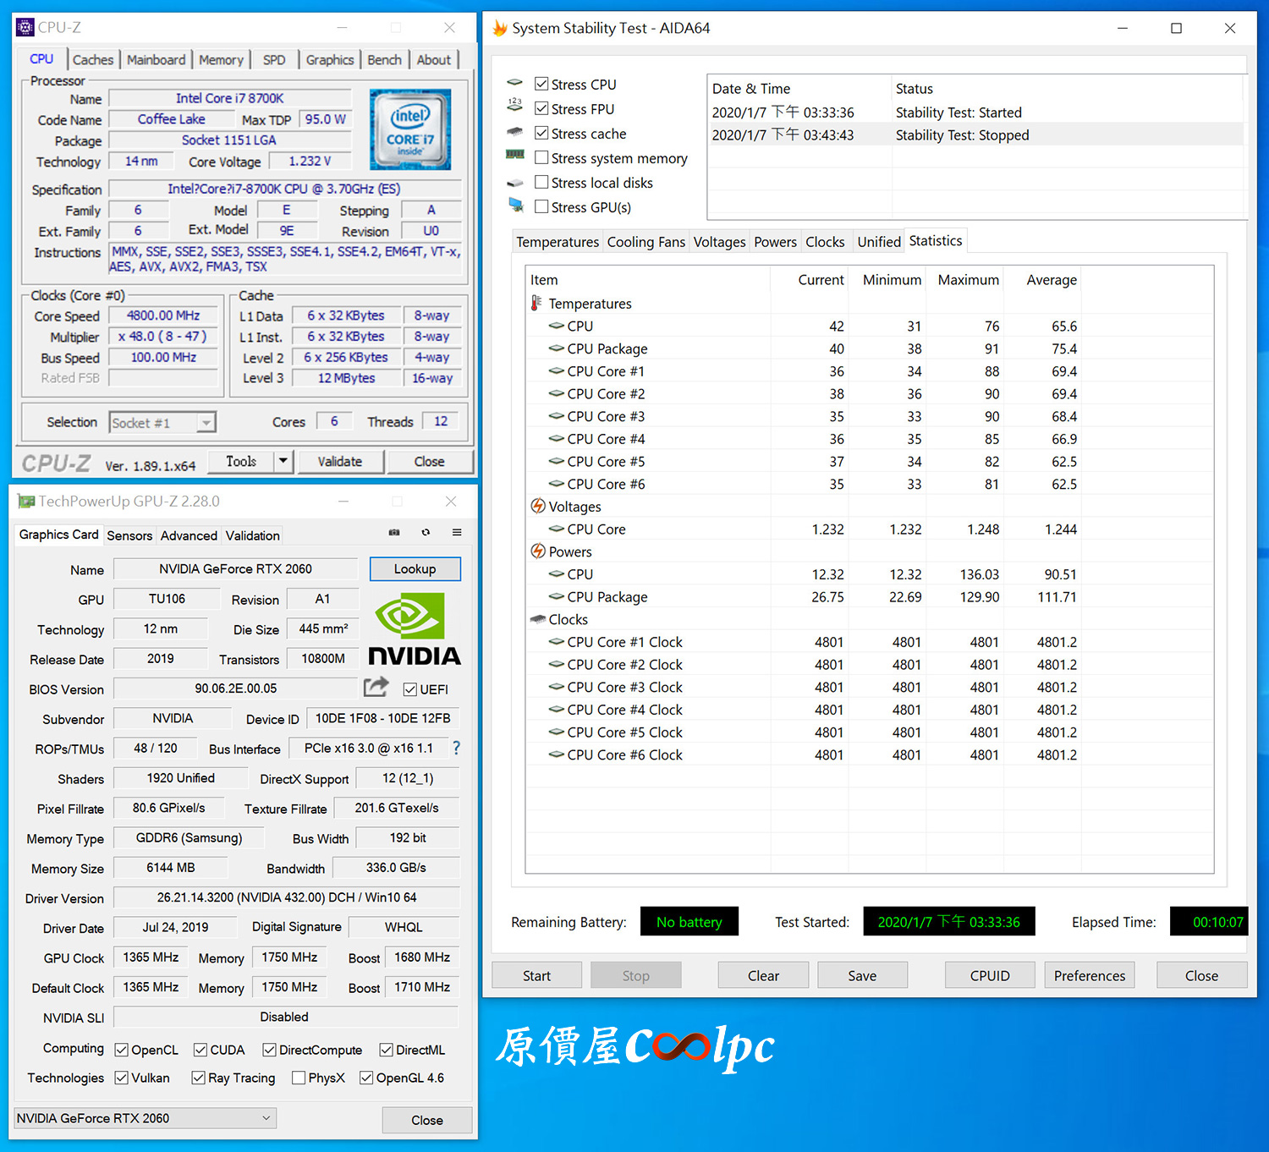Open the GPU-Z hamburger menu icon
Viewport: 1269px width, 1152px height.
pyautogui.click(x=457, y=533)
